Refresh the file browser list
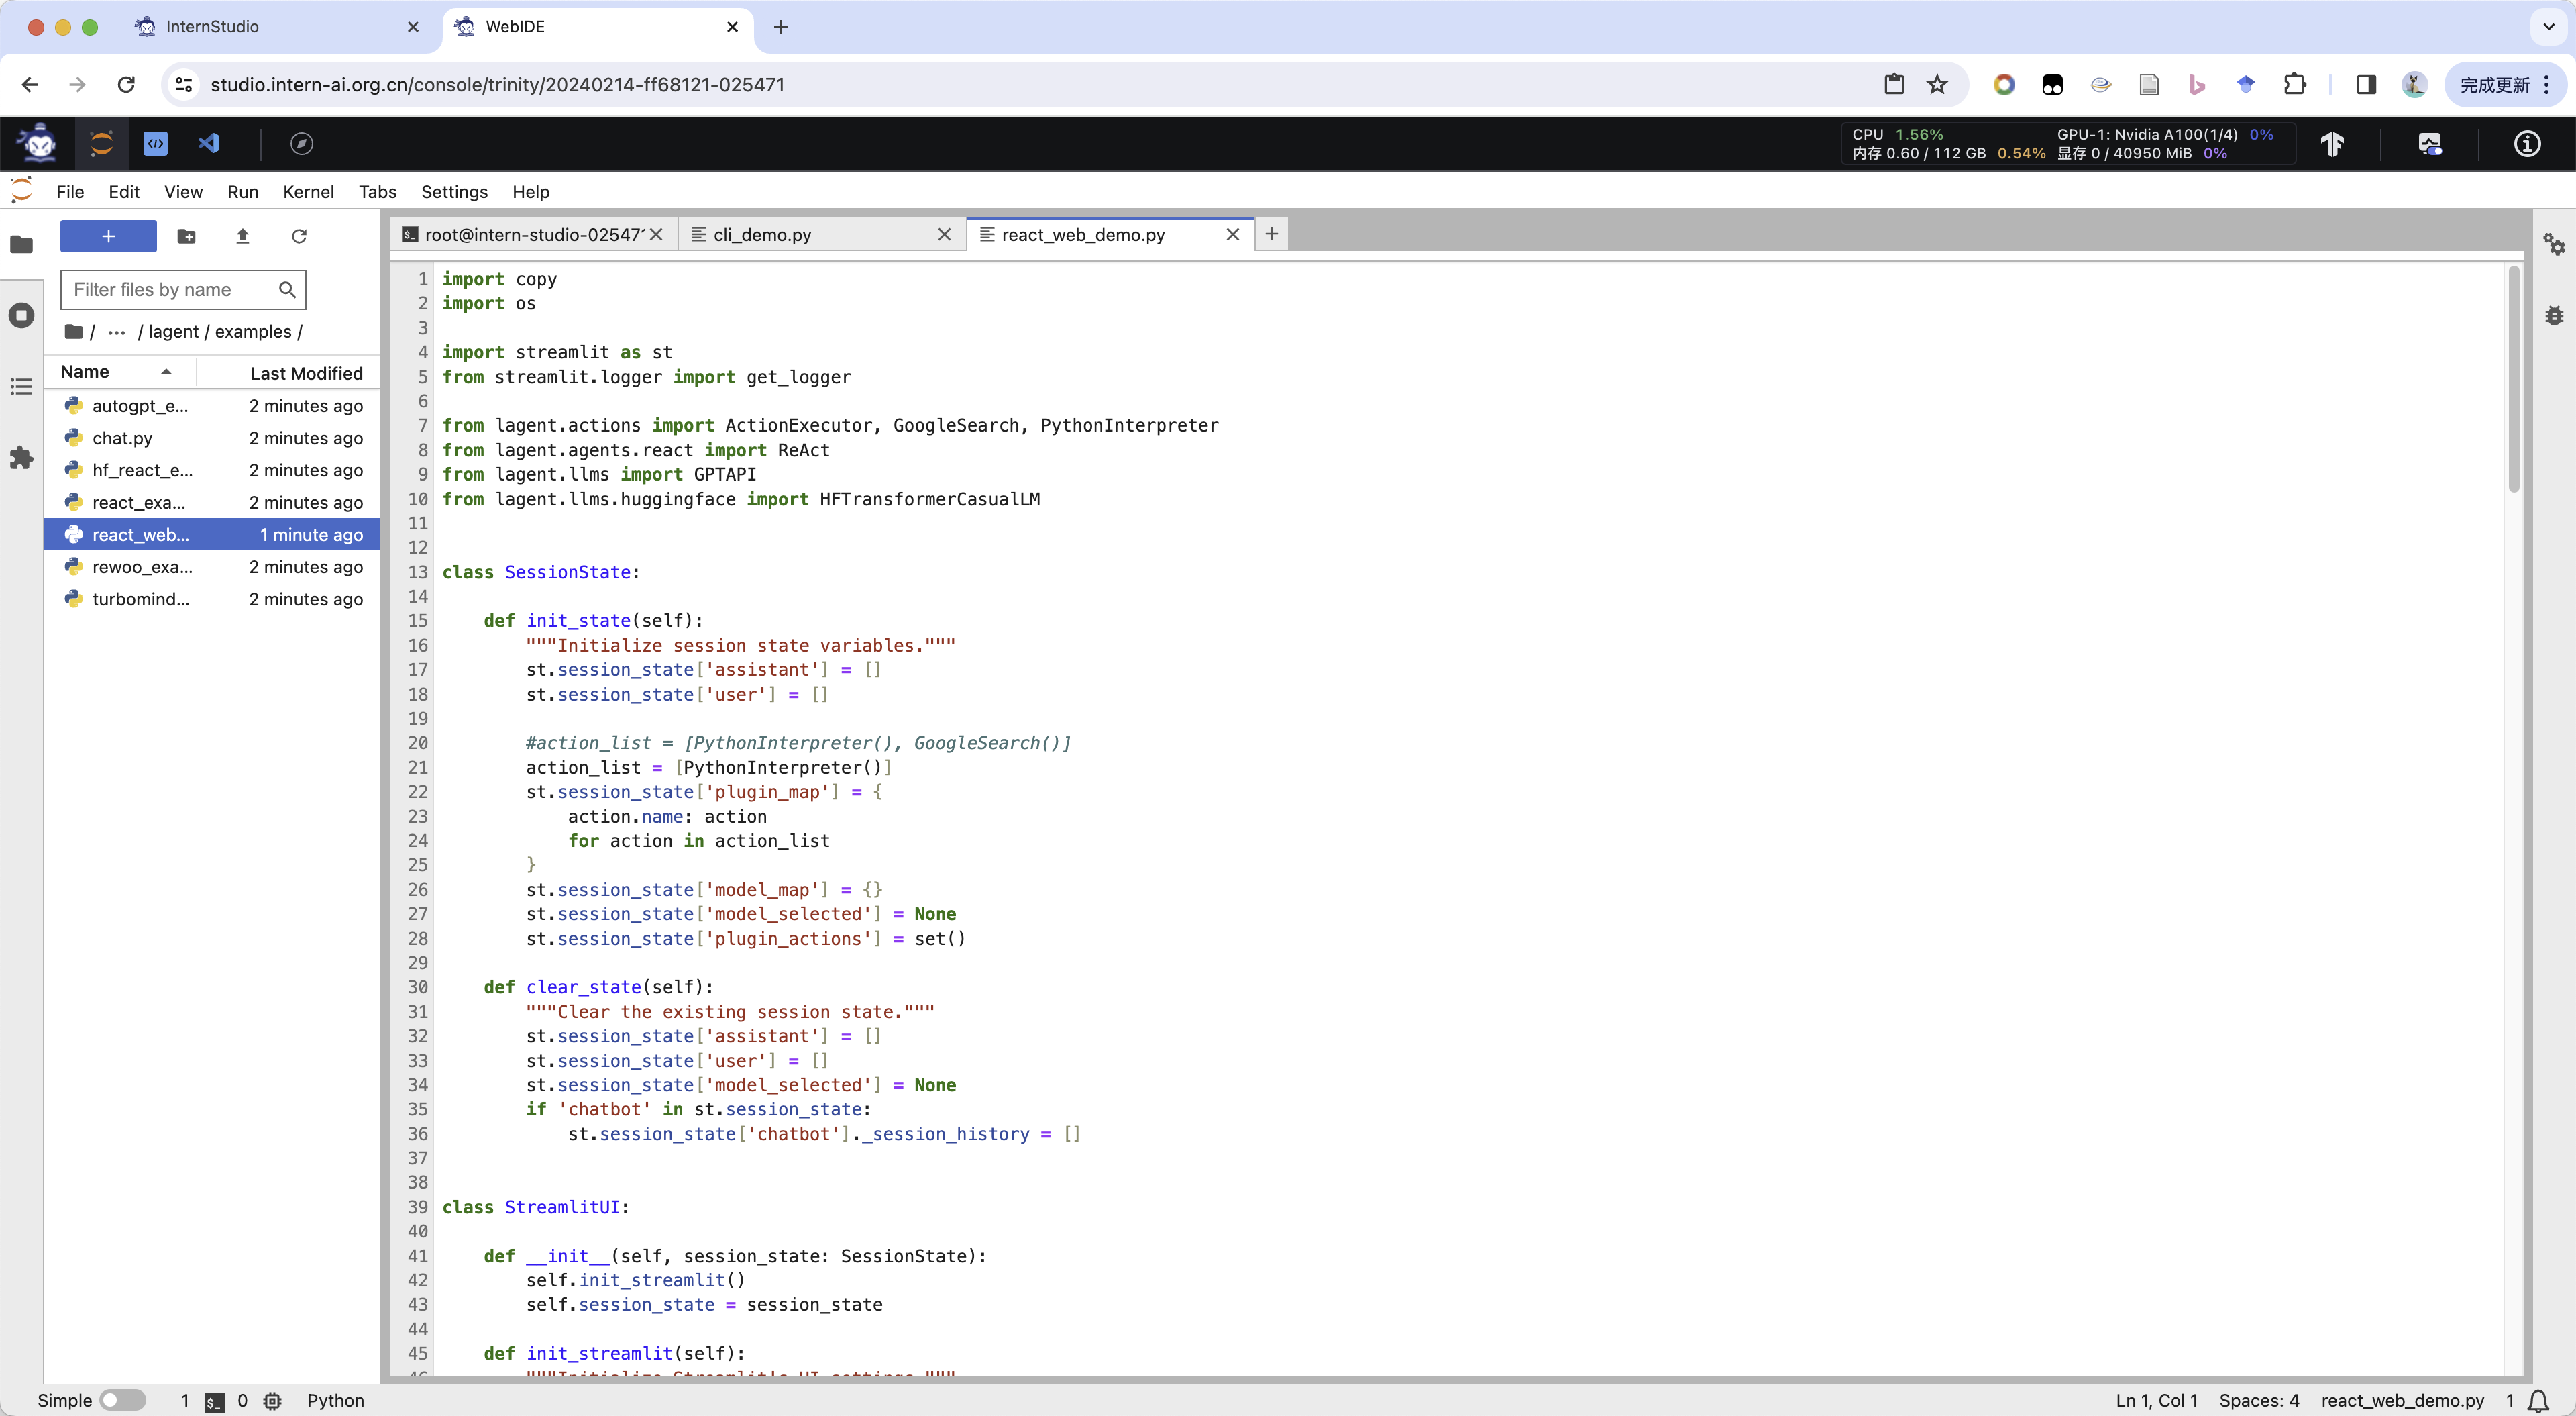 (299, 236)
